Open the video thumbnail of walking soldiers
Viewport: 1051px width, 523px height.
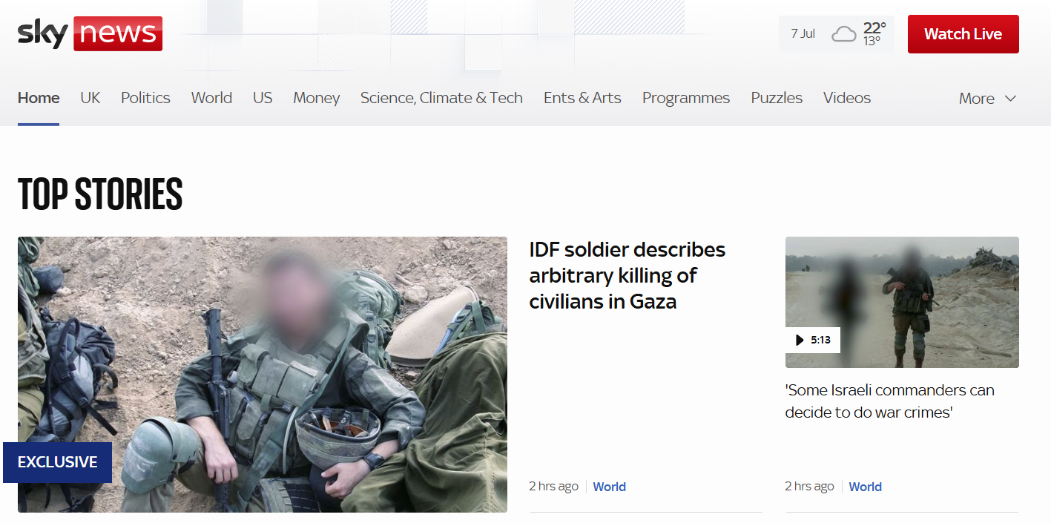pos(902,302)
